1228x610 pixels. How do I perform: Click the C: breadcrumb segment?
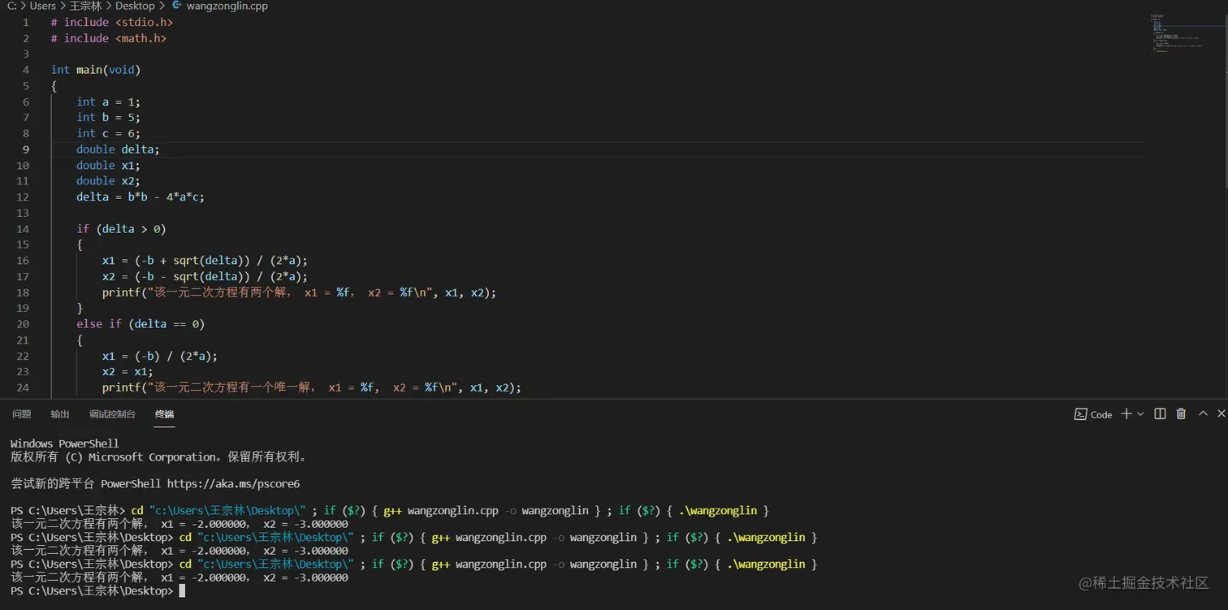[x=12, y=6]
